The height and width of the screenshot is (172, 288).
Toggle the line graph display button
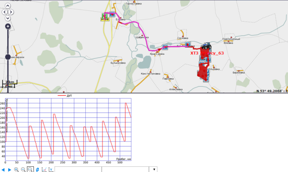click(44, 170)
